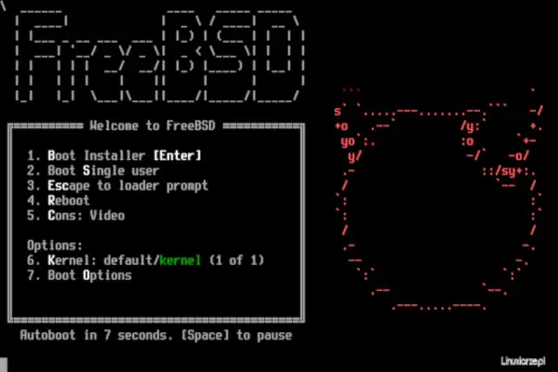Click the [Enter] key hint

[178, 155]
